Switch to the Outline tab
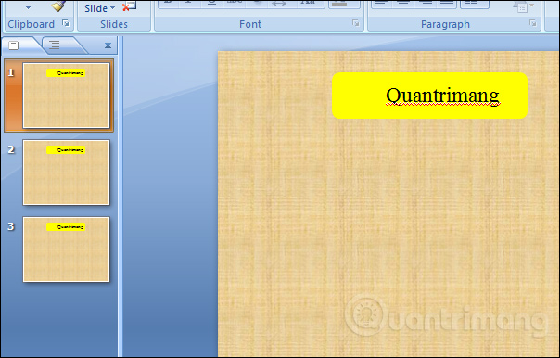This screenshot has height=358, width=560. pos(55,45)
